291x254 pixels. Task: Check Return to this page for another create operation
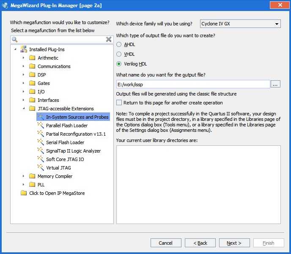click(119, 103)
